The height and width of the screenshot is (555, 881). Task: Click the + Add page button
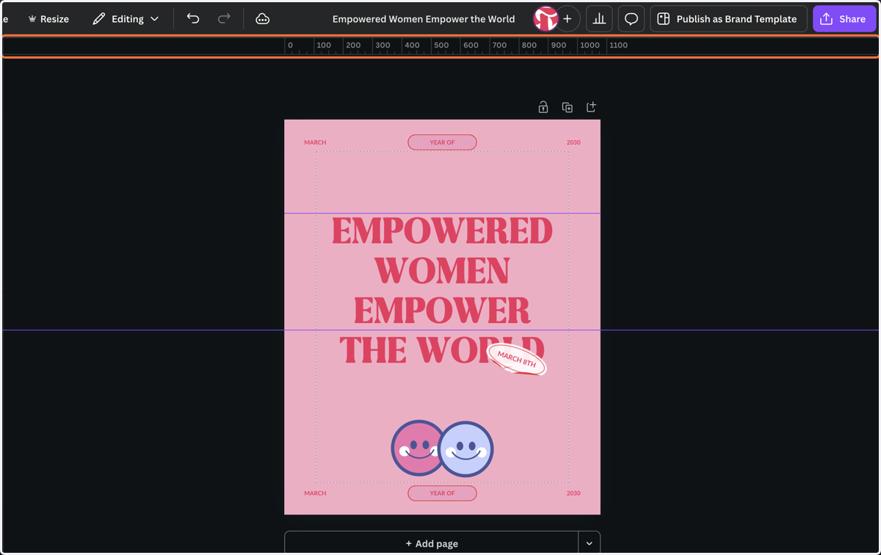click(x=432, y=543)
